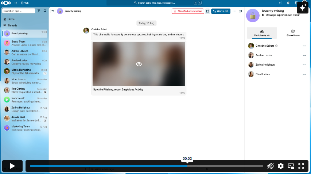Open the Maxie Huffadine chat

(25, 71)
